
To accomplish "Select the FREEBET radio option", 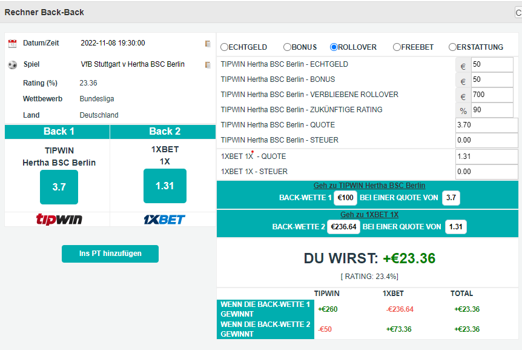I will coord(397,47).
